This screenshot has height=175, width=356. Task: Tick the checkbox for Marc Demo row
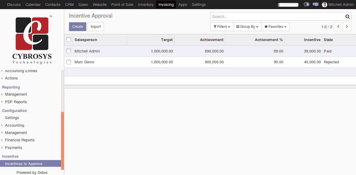[69, 62]
